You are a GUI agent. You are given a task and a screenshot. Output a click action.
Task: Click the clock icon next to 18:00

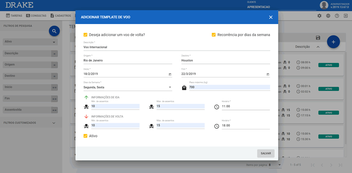(217, 126)
